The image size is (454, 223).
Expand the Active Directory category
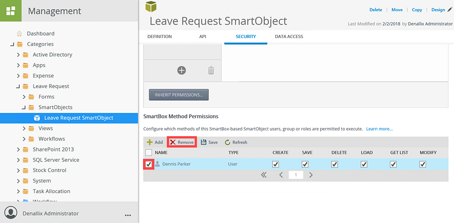(x=18, y=54)
